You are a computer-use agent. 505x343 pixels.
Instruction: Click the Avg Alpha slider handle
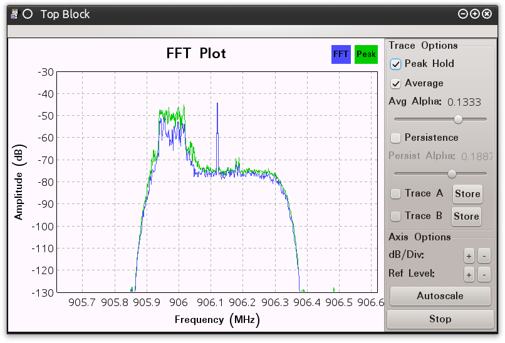tap(458, 119)
